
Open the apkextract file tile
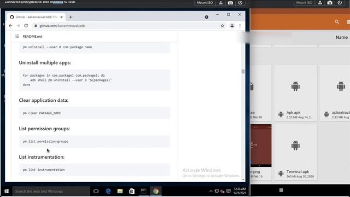pos(335,93)
